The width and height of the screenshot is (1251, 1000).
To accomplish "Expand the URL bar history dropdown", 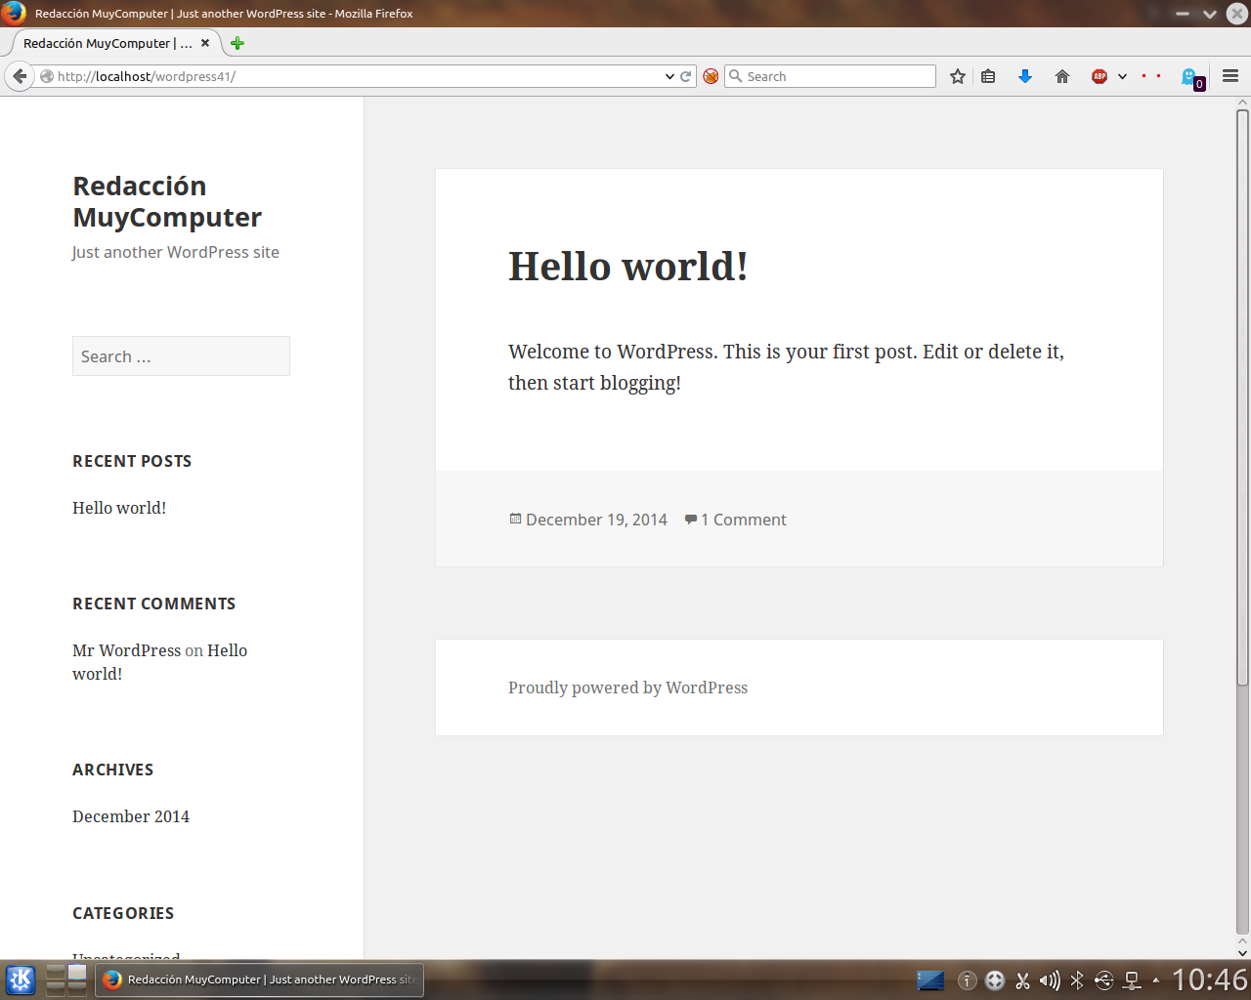I will coord(669,75).
